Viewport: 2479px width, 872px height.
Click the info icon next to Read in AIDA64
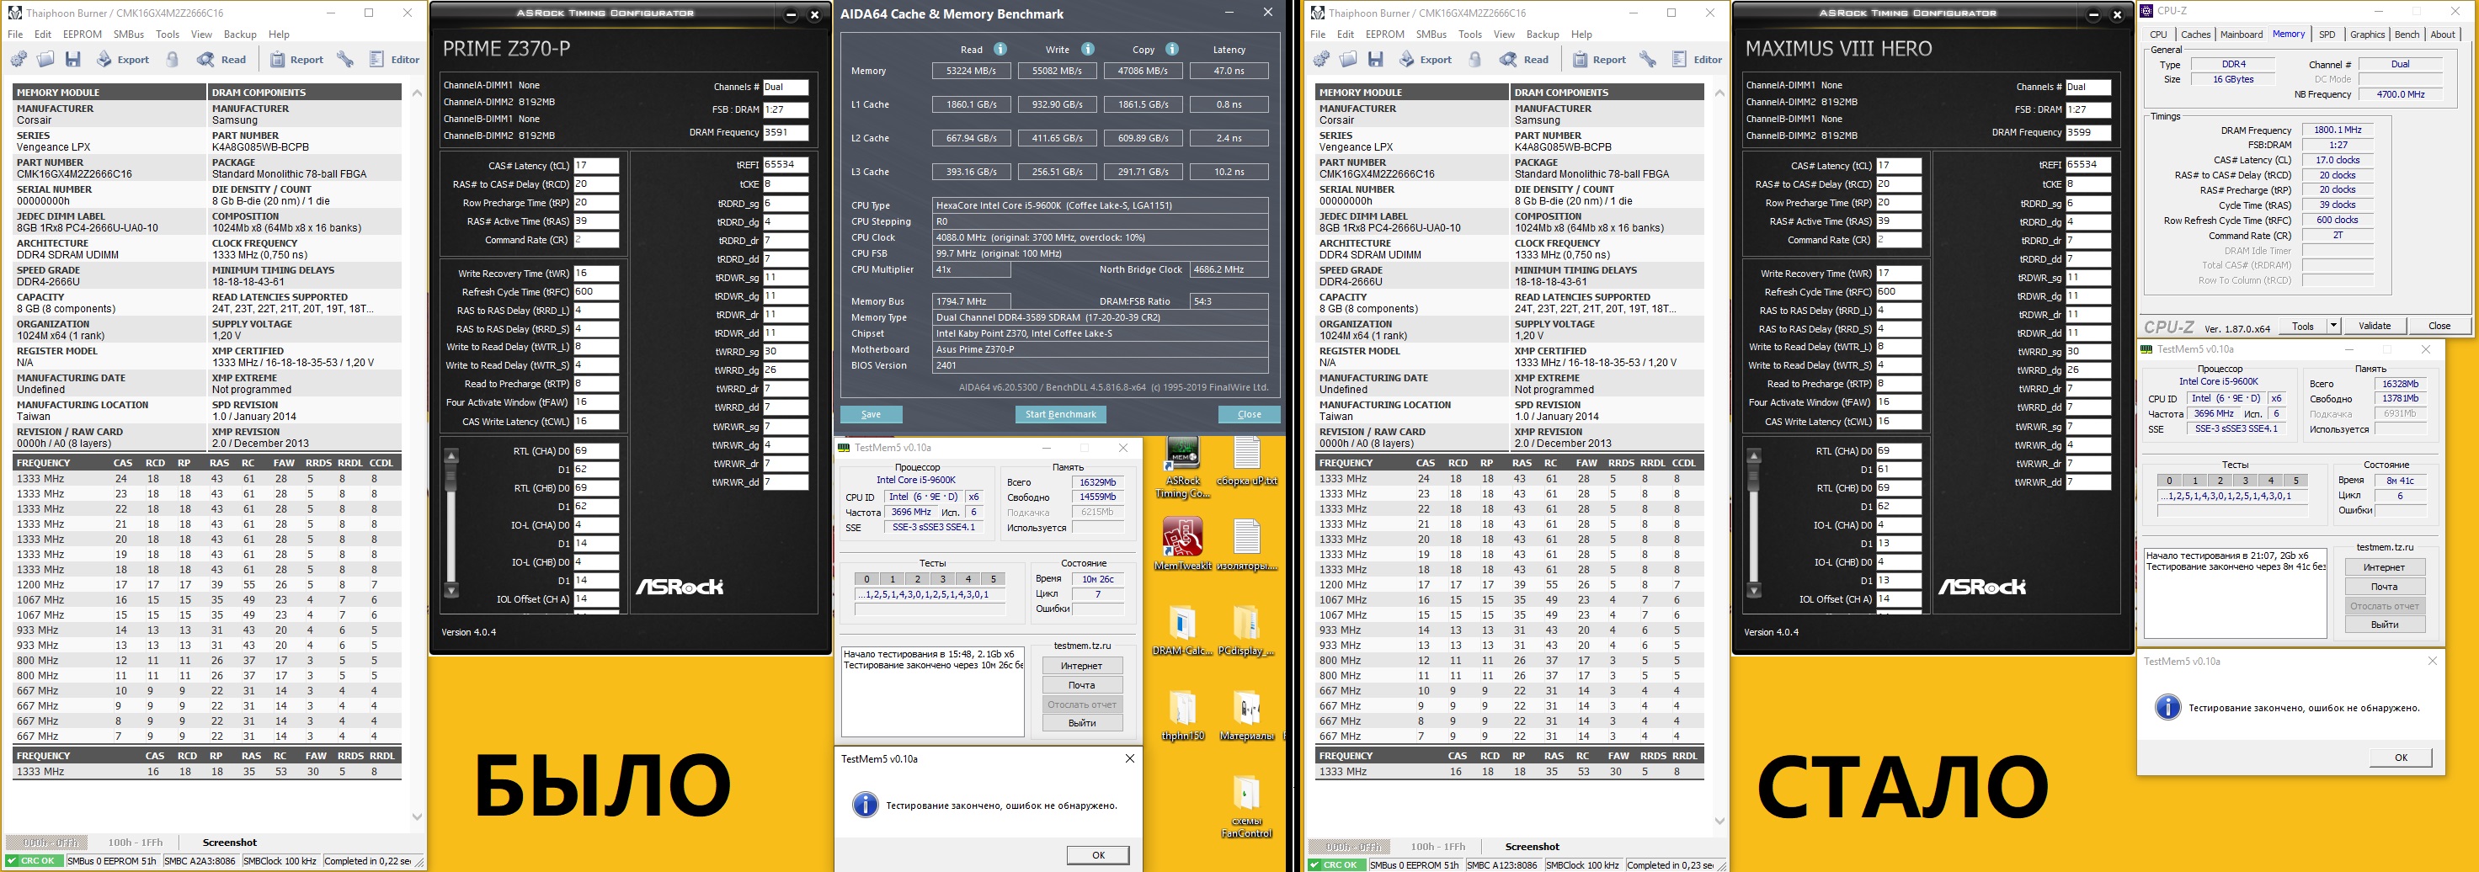(x=1001, y=49)
